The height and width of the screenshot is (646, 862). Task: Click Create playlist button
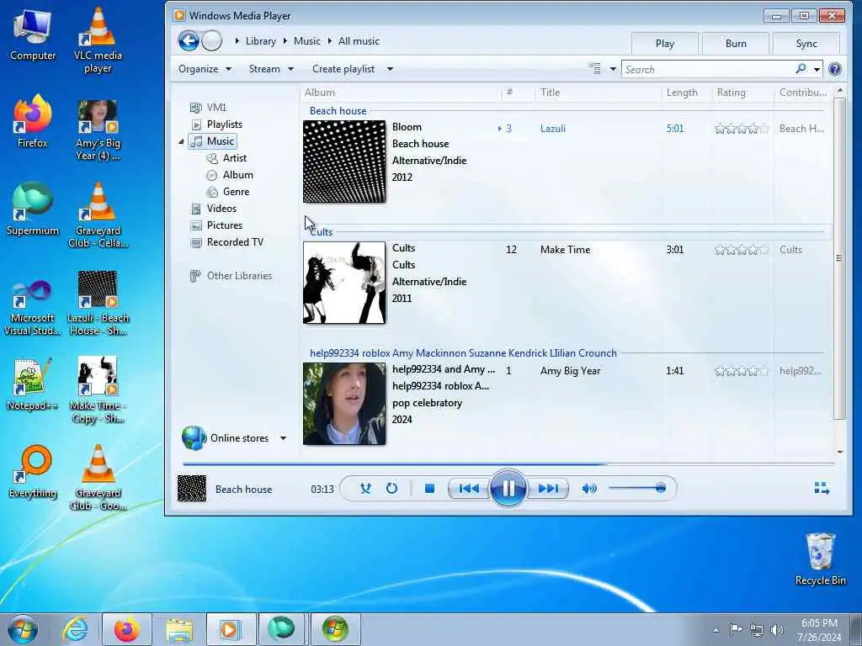pos(343,69)
